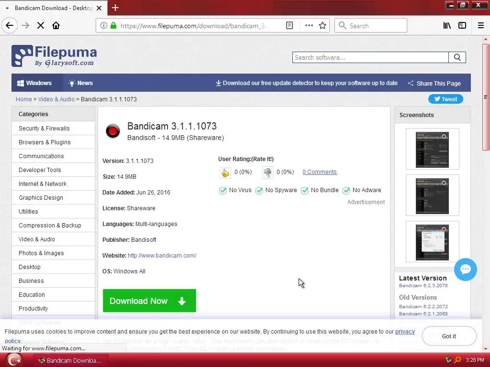The width and height of the screenshot is (490, 367).
Task: Click the thumbs-down rating icon
Action: pyautogui.click(x=267, y=172)
